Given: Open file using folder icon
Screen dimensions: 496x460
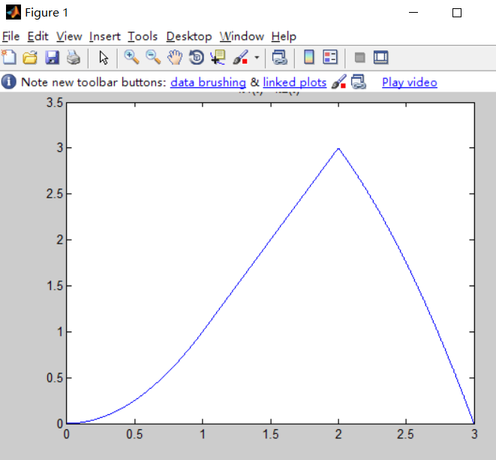Looking at the screenshot, I should point(30,58).
